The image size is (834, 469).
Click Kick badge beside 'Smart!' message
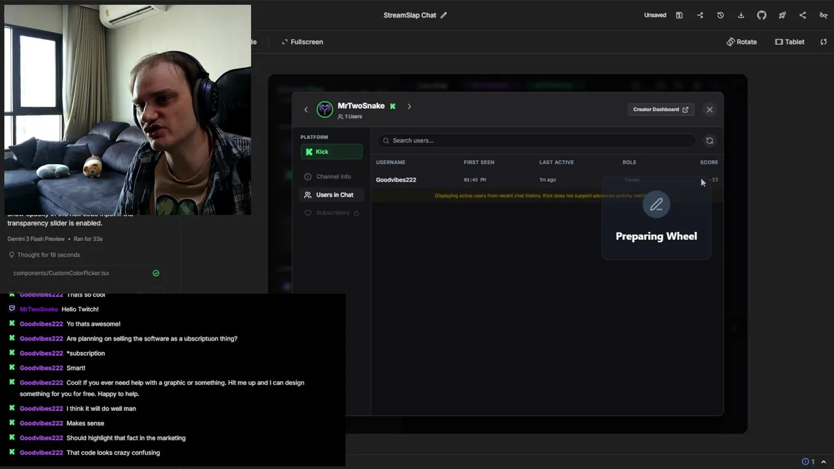[12, 367]
